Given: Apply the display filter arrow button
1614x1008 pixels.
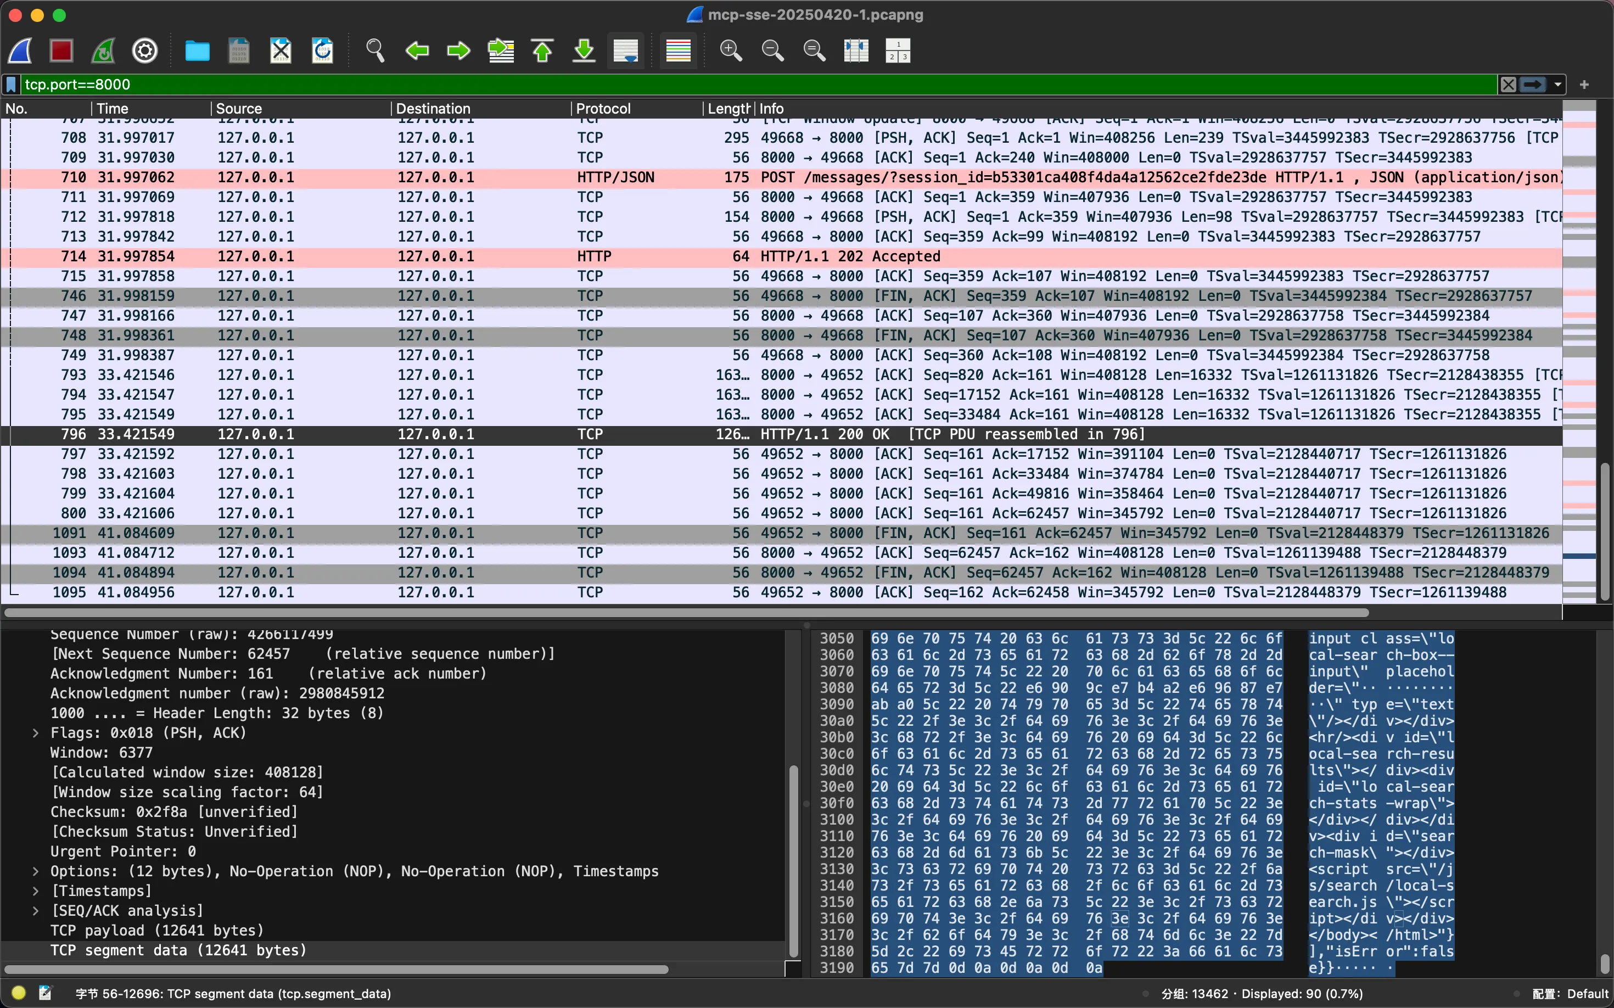Looking at the screenshot, I should [x=1533, y=85].
